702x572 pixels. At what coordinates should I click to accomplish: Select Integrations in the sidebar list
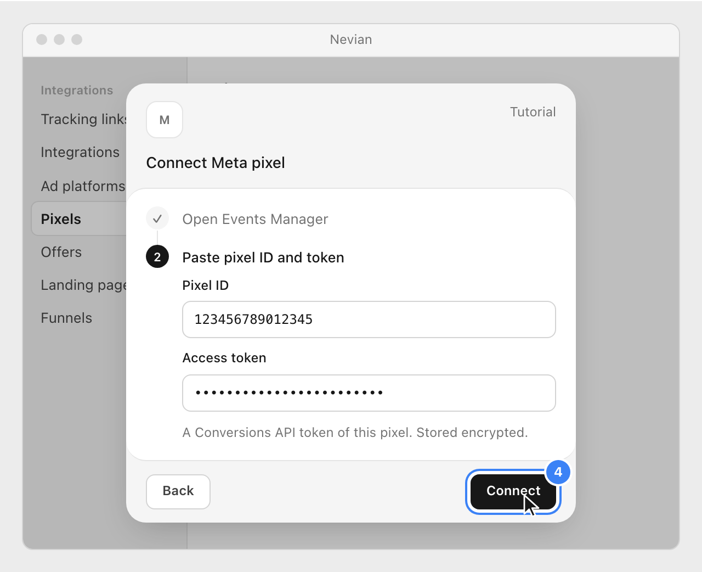click(80, 152)
